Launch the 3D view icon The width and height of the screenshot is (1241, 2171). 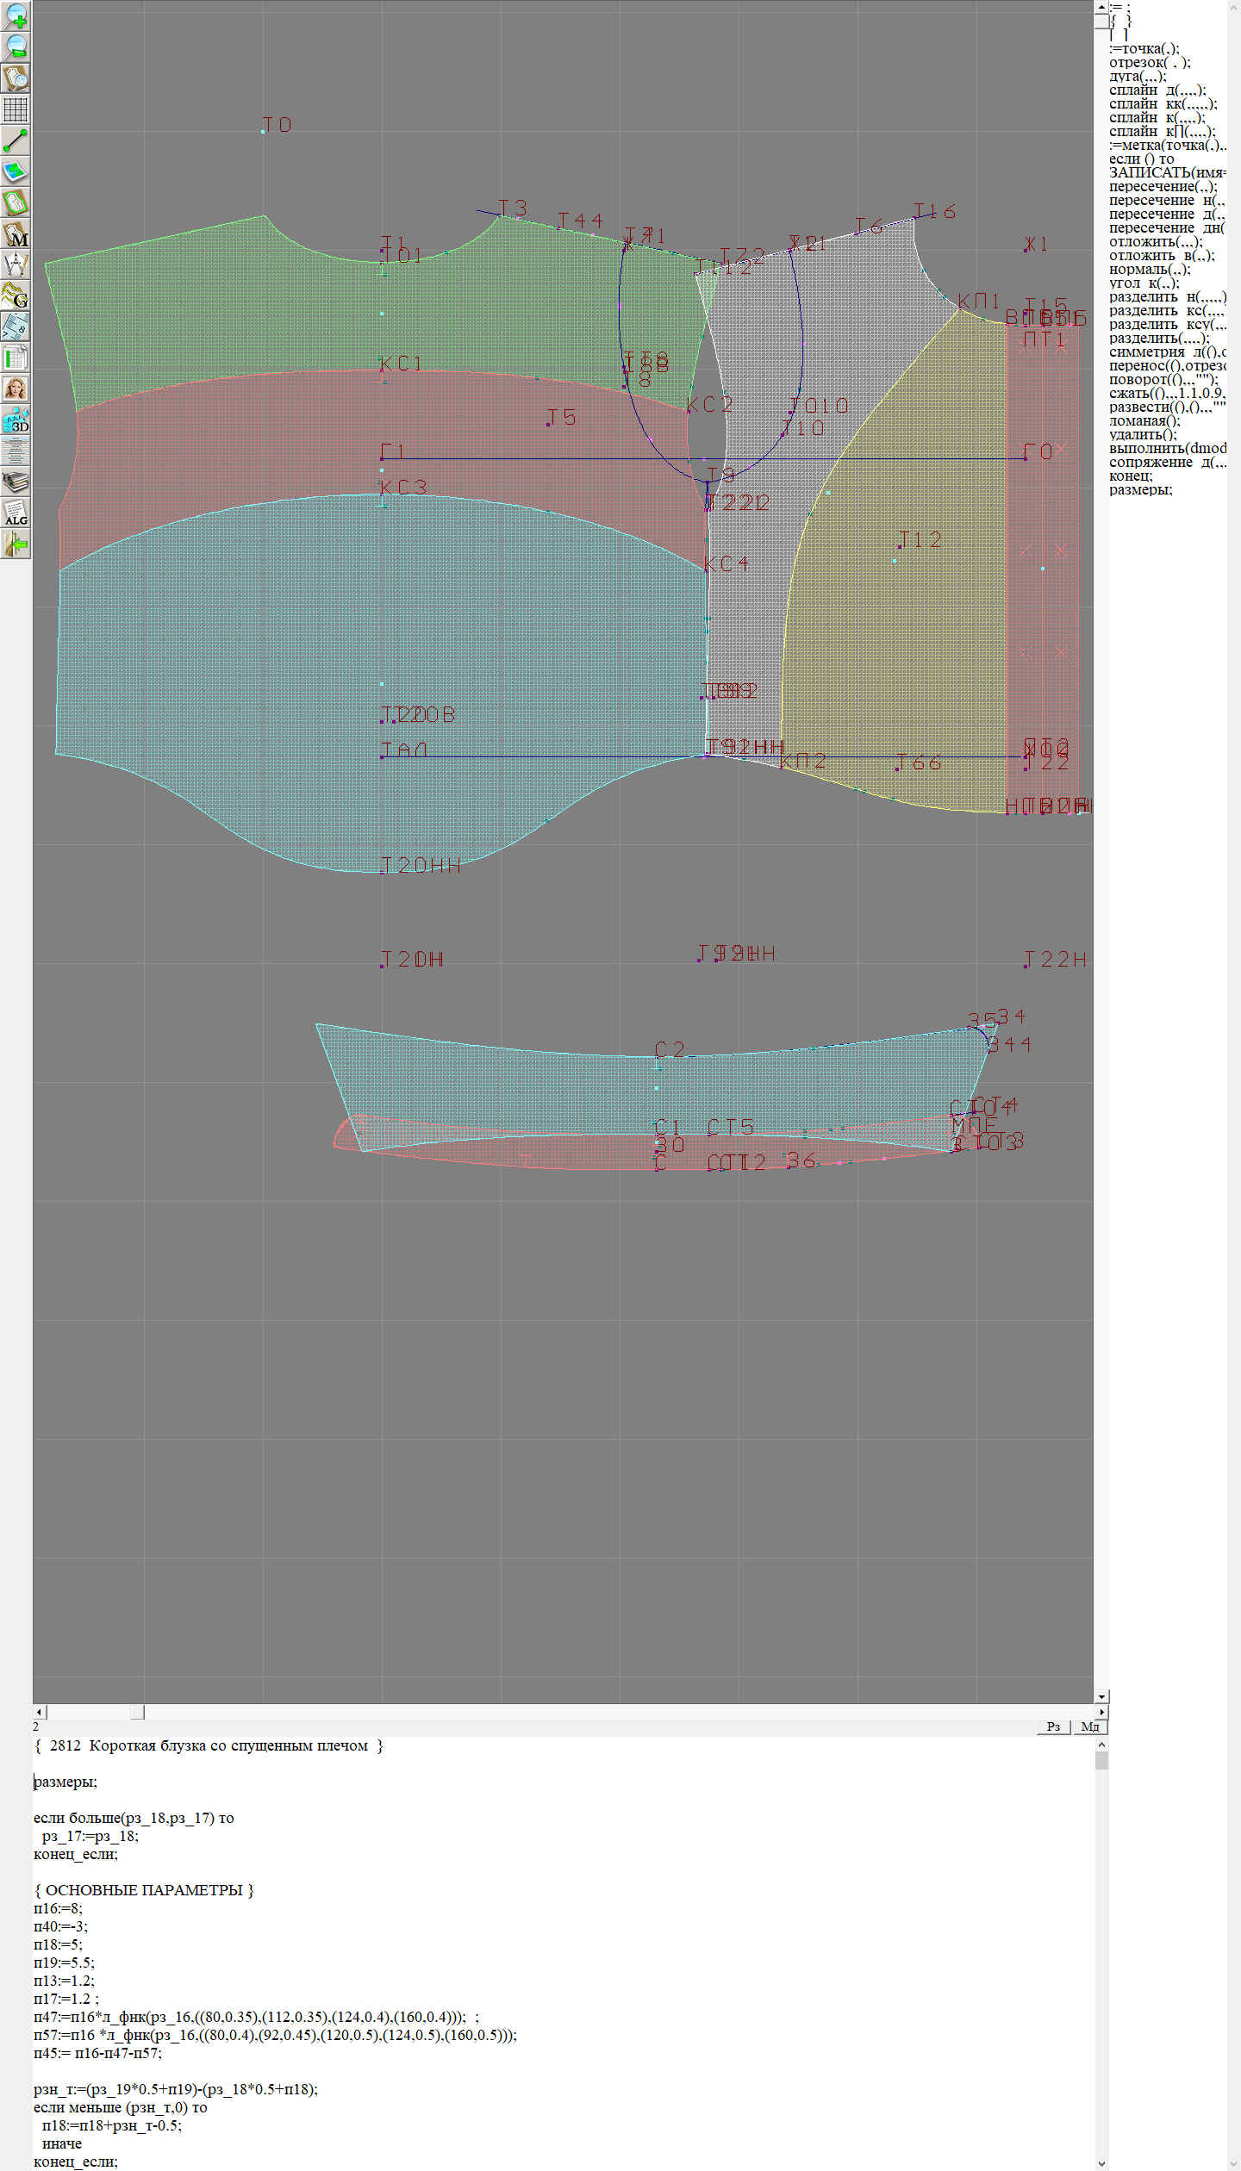coord(16,420)
